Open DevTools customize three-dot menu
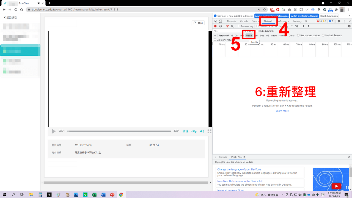The height and width of the screenshot is (198, 352). [344, 21]
